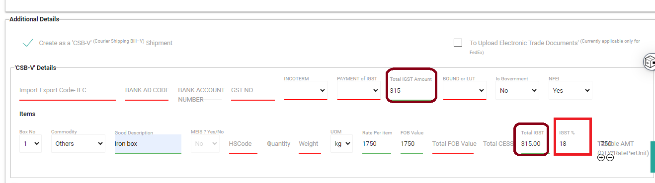Viewport: 655px width, 183px height.
Task: Click the plus icon to add item row
Action: (x=601, y=157)
